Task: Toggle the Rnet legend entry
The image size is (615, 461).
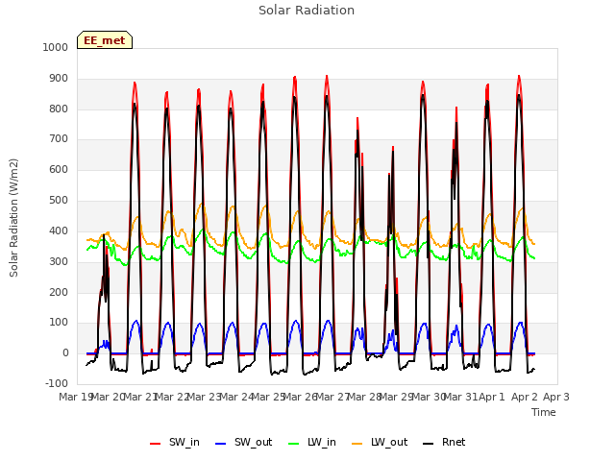Action: tap(444, 442)
